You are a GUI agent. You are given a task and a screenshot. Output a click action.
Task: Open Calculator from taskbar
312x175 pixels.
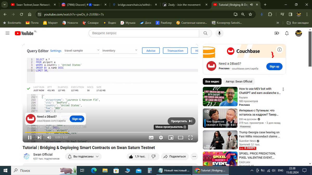(150, 170)
